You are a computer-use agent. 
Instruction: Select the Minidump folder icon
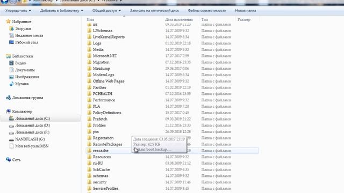(x=89, y=69)
